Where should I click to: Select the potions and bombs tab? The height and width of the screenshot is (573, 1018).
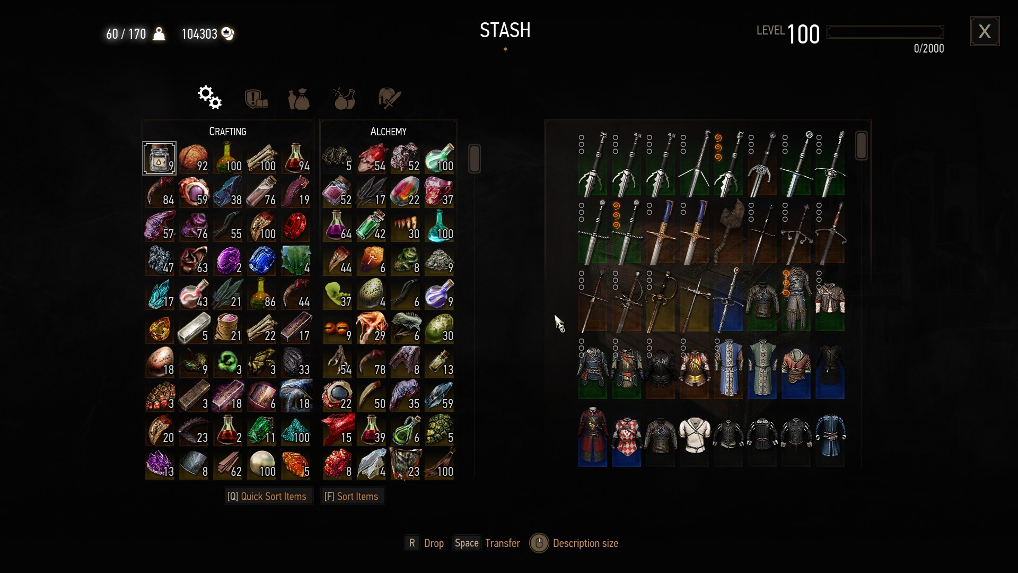click(344, 99)
